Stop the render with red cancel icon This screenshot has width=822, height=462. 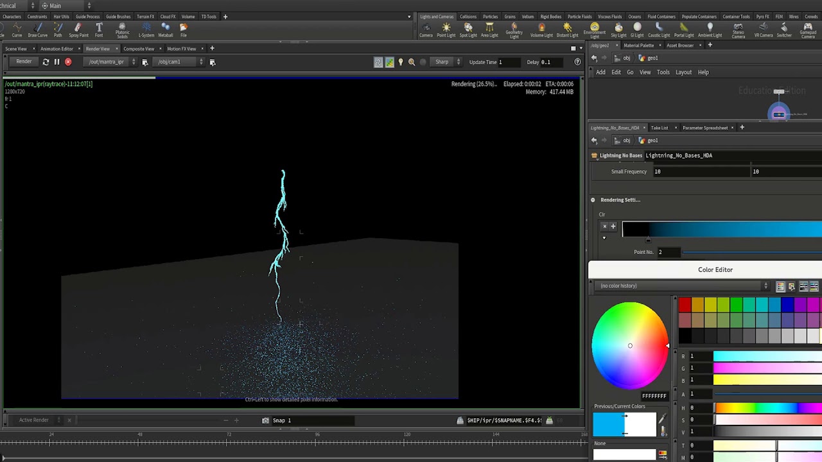(x=68, y=62)
